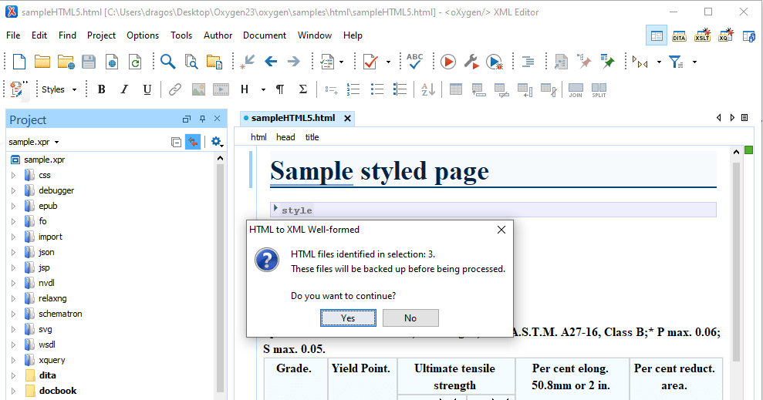Click the Validate red checkmark icon
The height and width of the screenshot is (400, 763).
click(x=370, y=62)
